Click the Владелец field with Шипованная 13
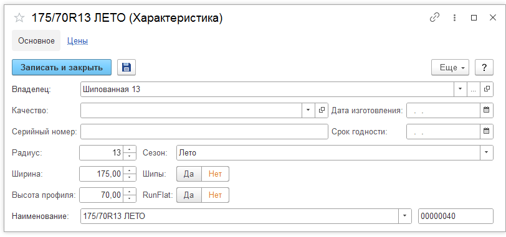 pos(267,89)
